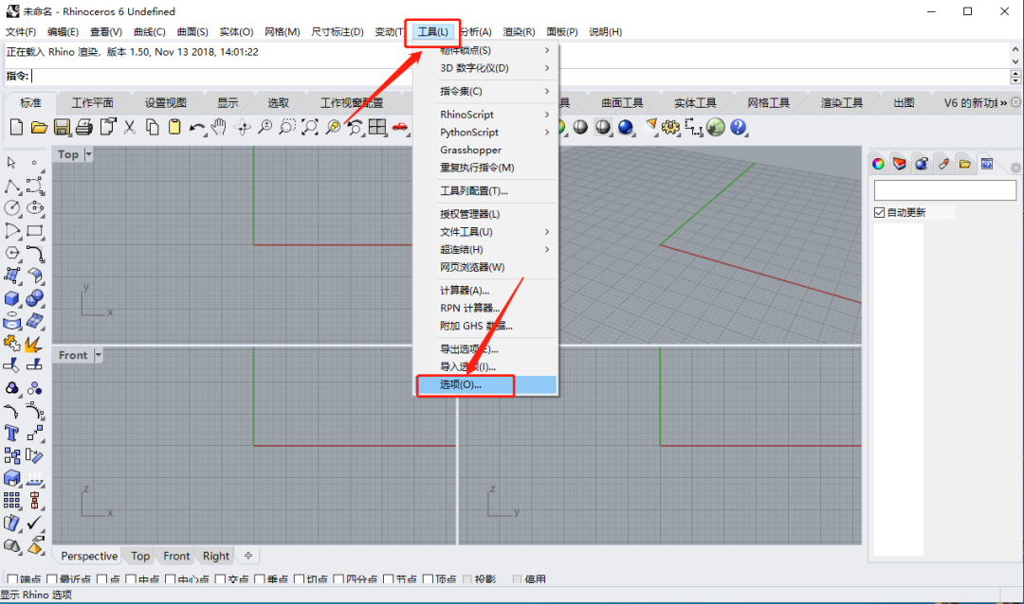Switch to the Perspective viewport tab
1024x604 pixels.
pyautogui.click(x=89, y=556)
